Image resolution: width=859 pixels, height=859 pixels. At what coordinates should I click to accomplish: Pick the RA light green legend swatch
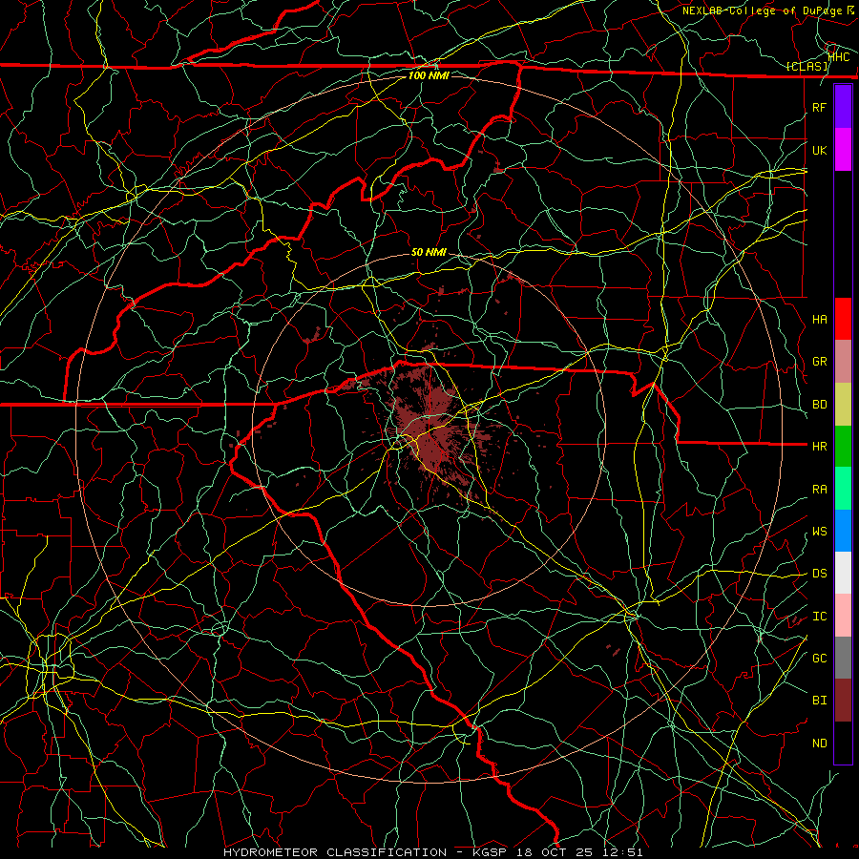tap(843, 489)
